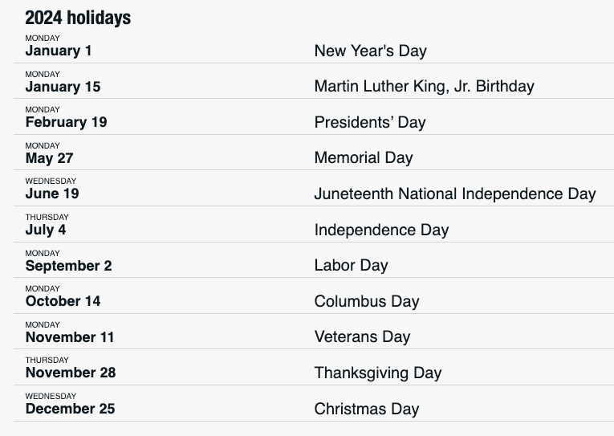Image resolution: width=614 pixels, height=436 pixels.
Task: Click Memorial Day holiday name
Action: tap(364, 157)
